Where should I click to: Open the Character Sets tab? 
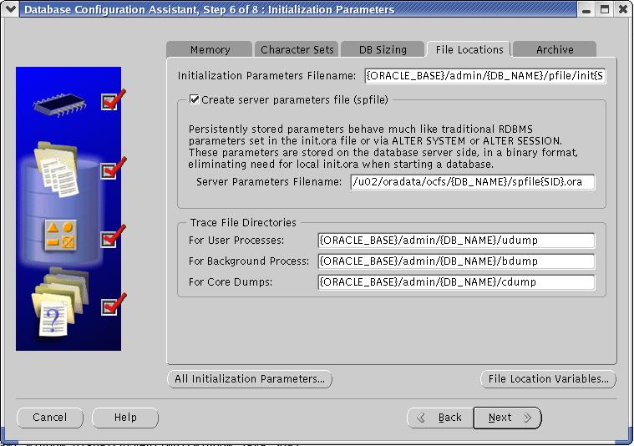[x=297, y=49]
